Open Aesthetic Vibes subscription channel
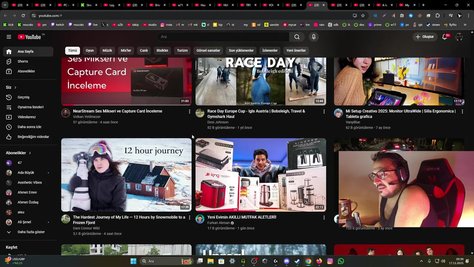This screenshot has width=474, height=267. pyautogui.click(x=28, y=182)
